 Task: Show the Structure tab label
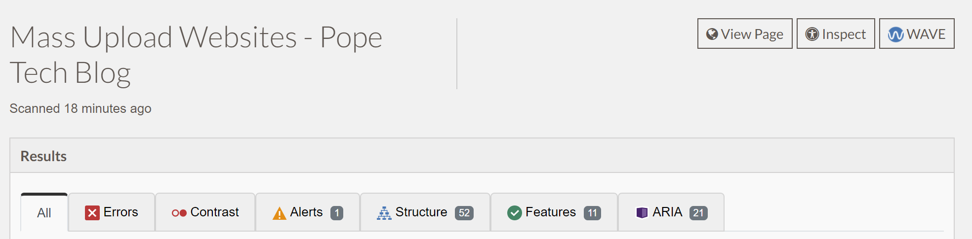pyautogui.click(x=421, y=212)
